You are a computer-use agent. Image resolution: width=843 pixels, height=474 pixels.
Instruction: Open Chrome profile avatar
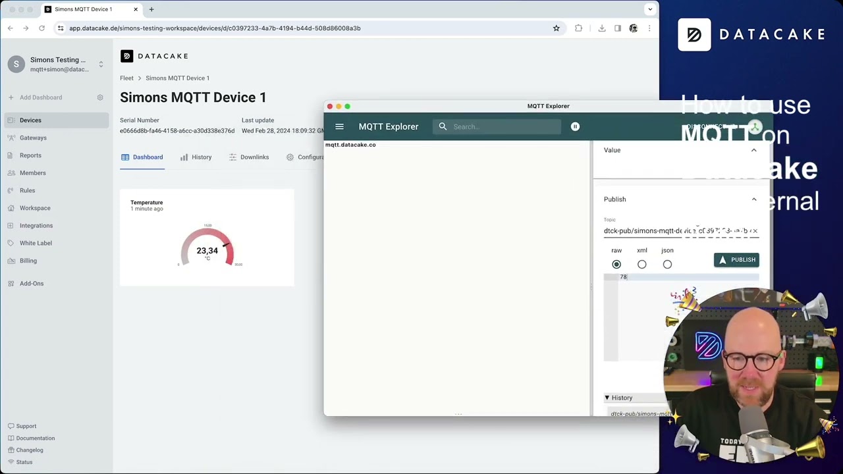point(634,28)
